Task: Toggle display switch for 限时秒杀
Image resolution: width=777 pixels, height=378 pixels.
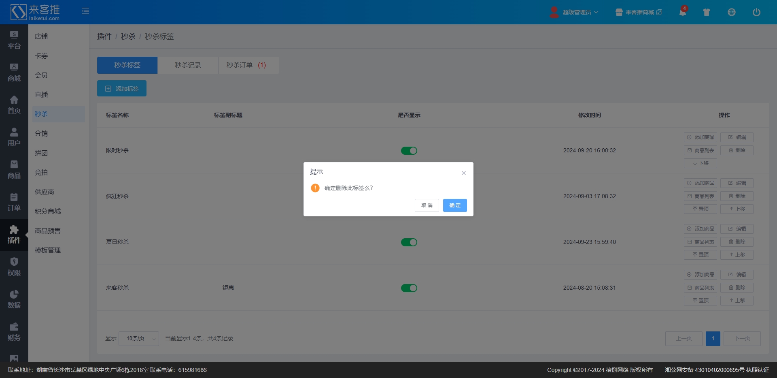Action: tap(409, 151)
